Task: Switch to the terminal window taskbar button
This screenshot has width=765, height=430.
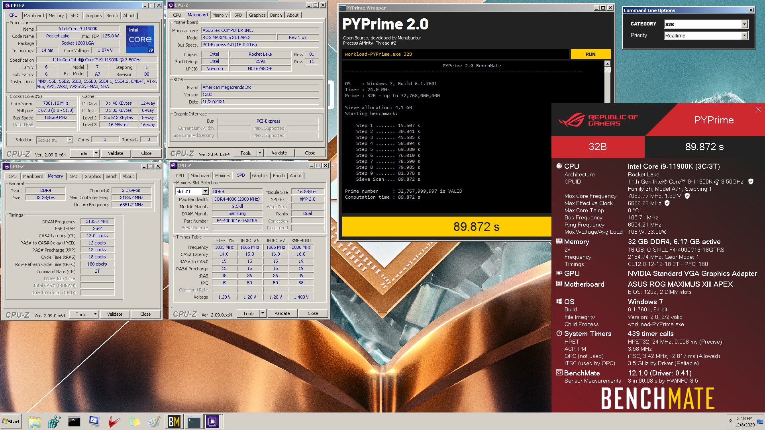Action: tap(194, 422)
